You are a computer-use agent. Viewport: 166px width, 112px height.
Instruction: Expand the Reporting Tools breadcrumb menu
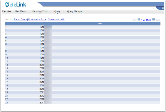(x=40, y=11)
